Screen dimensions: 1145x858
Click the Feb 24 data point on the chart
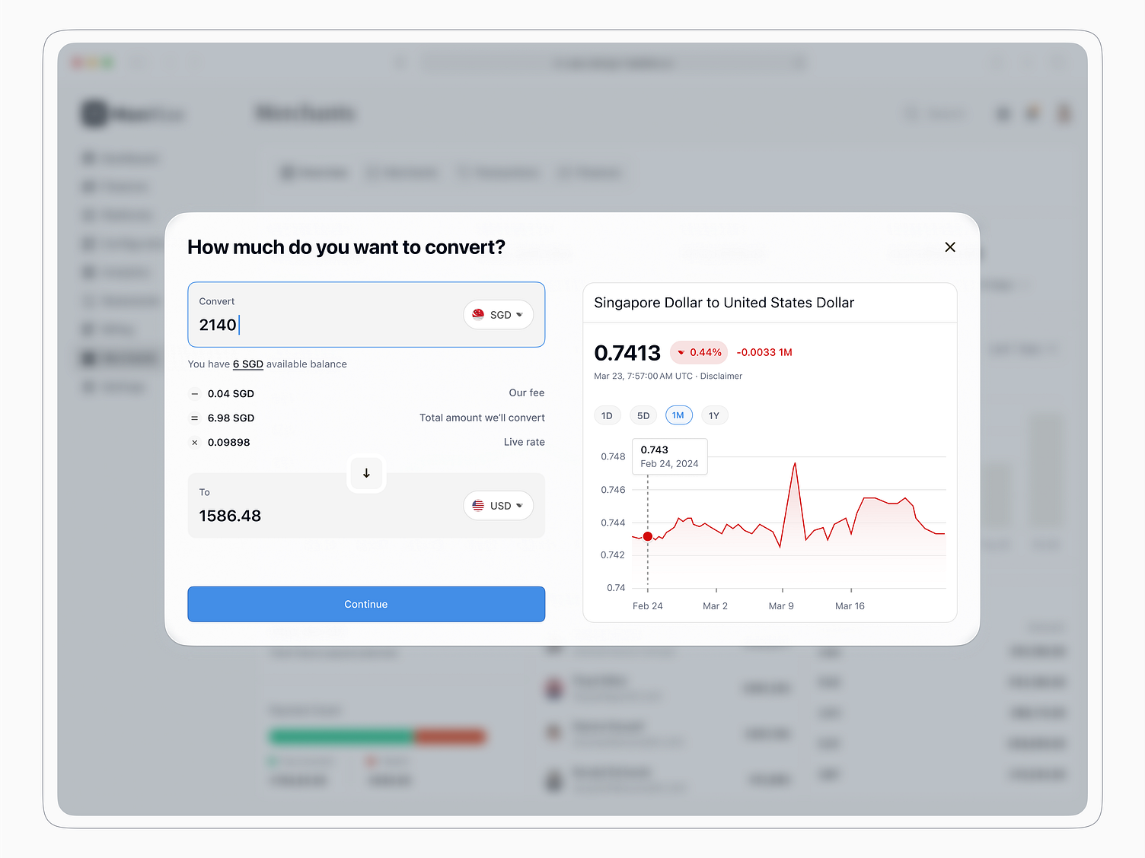point(647,536)
